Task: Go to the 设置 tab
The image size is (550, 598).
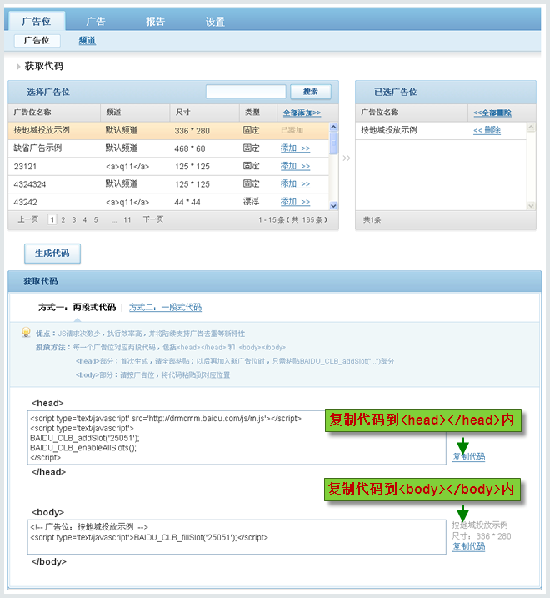Action: [x=215, y=22]
